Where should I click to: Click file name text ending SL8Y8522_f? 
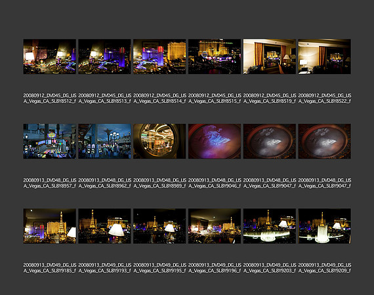click(x=325, y=98)
